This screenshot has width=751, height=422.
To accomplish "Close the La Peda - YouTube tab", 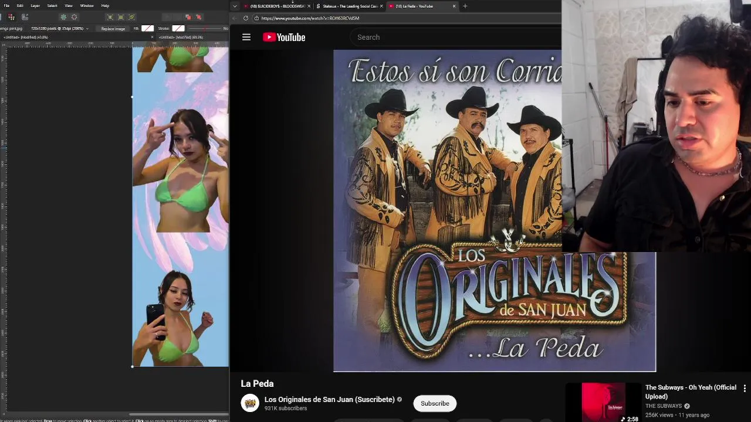I will pyautogui.click(x=454, y=6).
